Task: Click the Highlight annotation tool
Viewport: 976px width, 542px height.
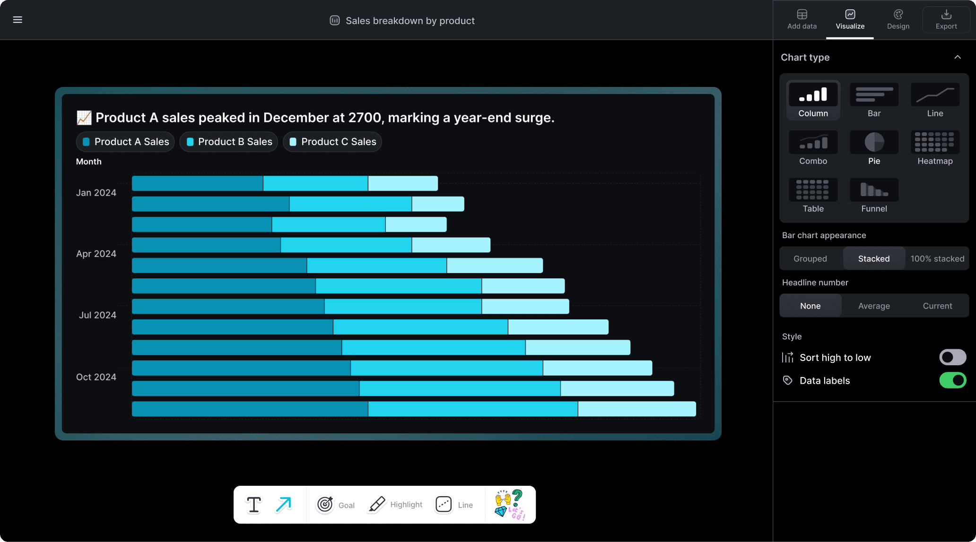Action: pyautogui.click(x=394, y=504)
